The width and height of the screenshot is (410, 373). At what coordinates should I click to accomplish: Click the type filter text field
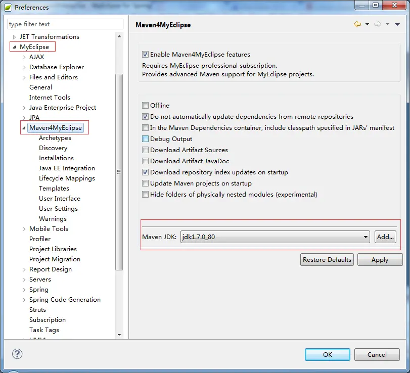(x=65, y=24)
